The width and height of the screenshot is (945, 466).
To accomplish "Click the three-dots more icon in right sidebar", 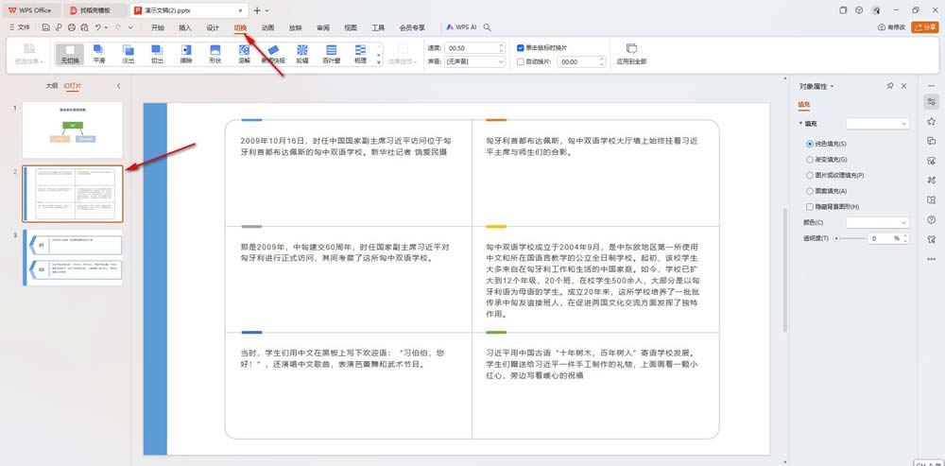I will pyautogui.click(x=931, y=259).
